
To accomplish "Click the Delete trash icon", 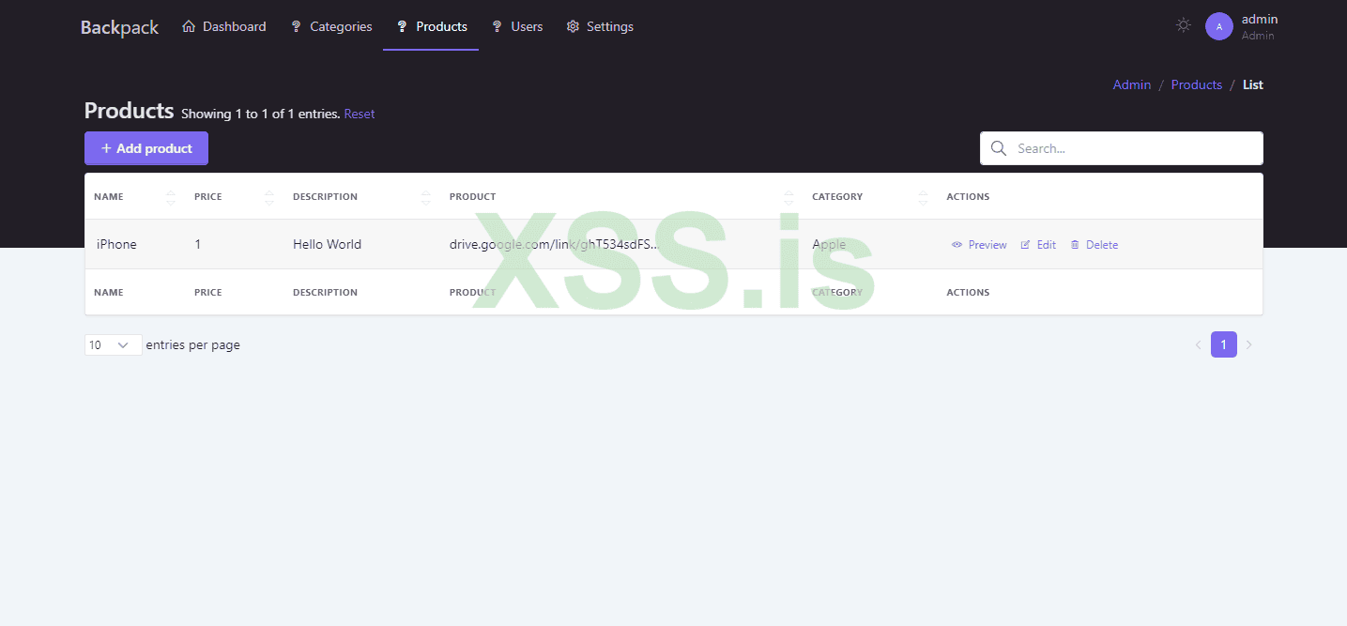I will tap(1075, 245).
